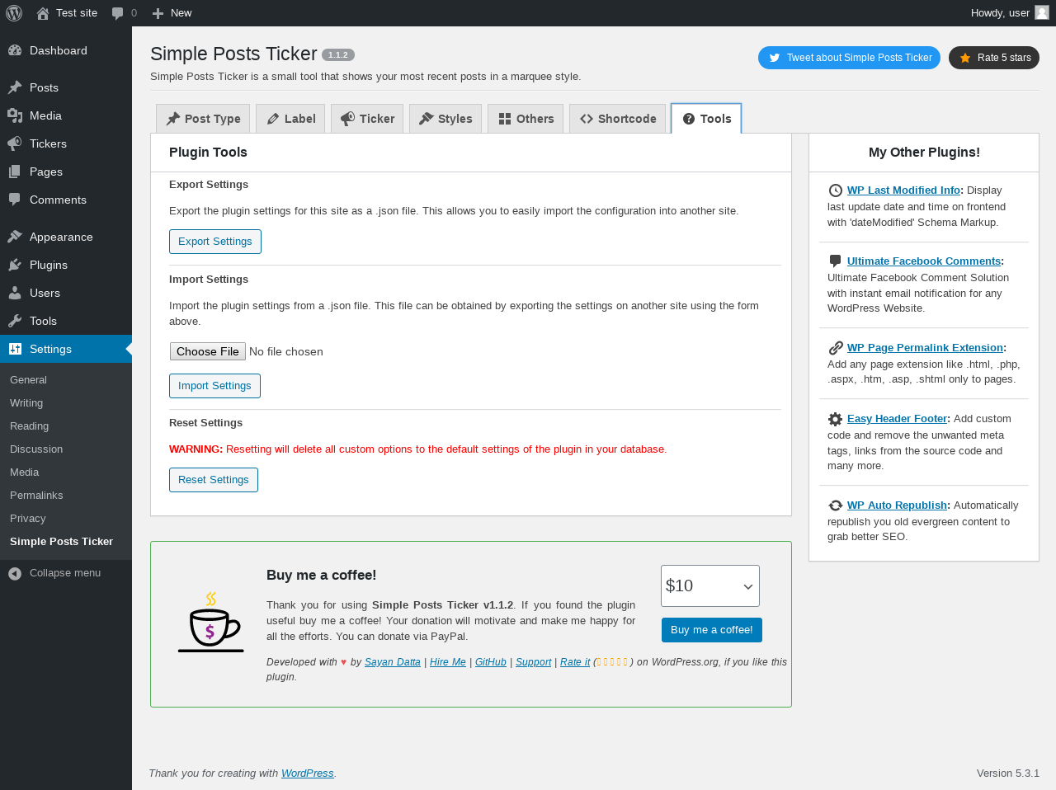Open the Test site home icon
Image resolution: width=1056 pixels, height=790 pixels.
pos(43,13)
